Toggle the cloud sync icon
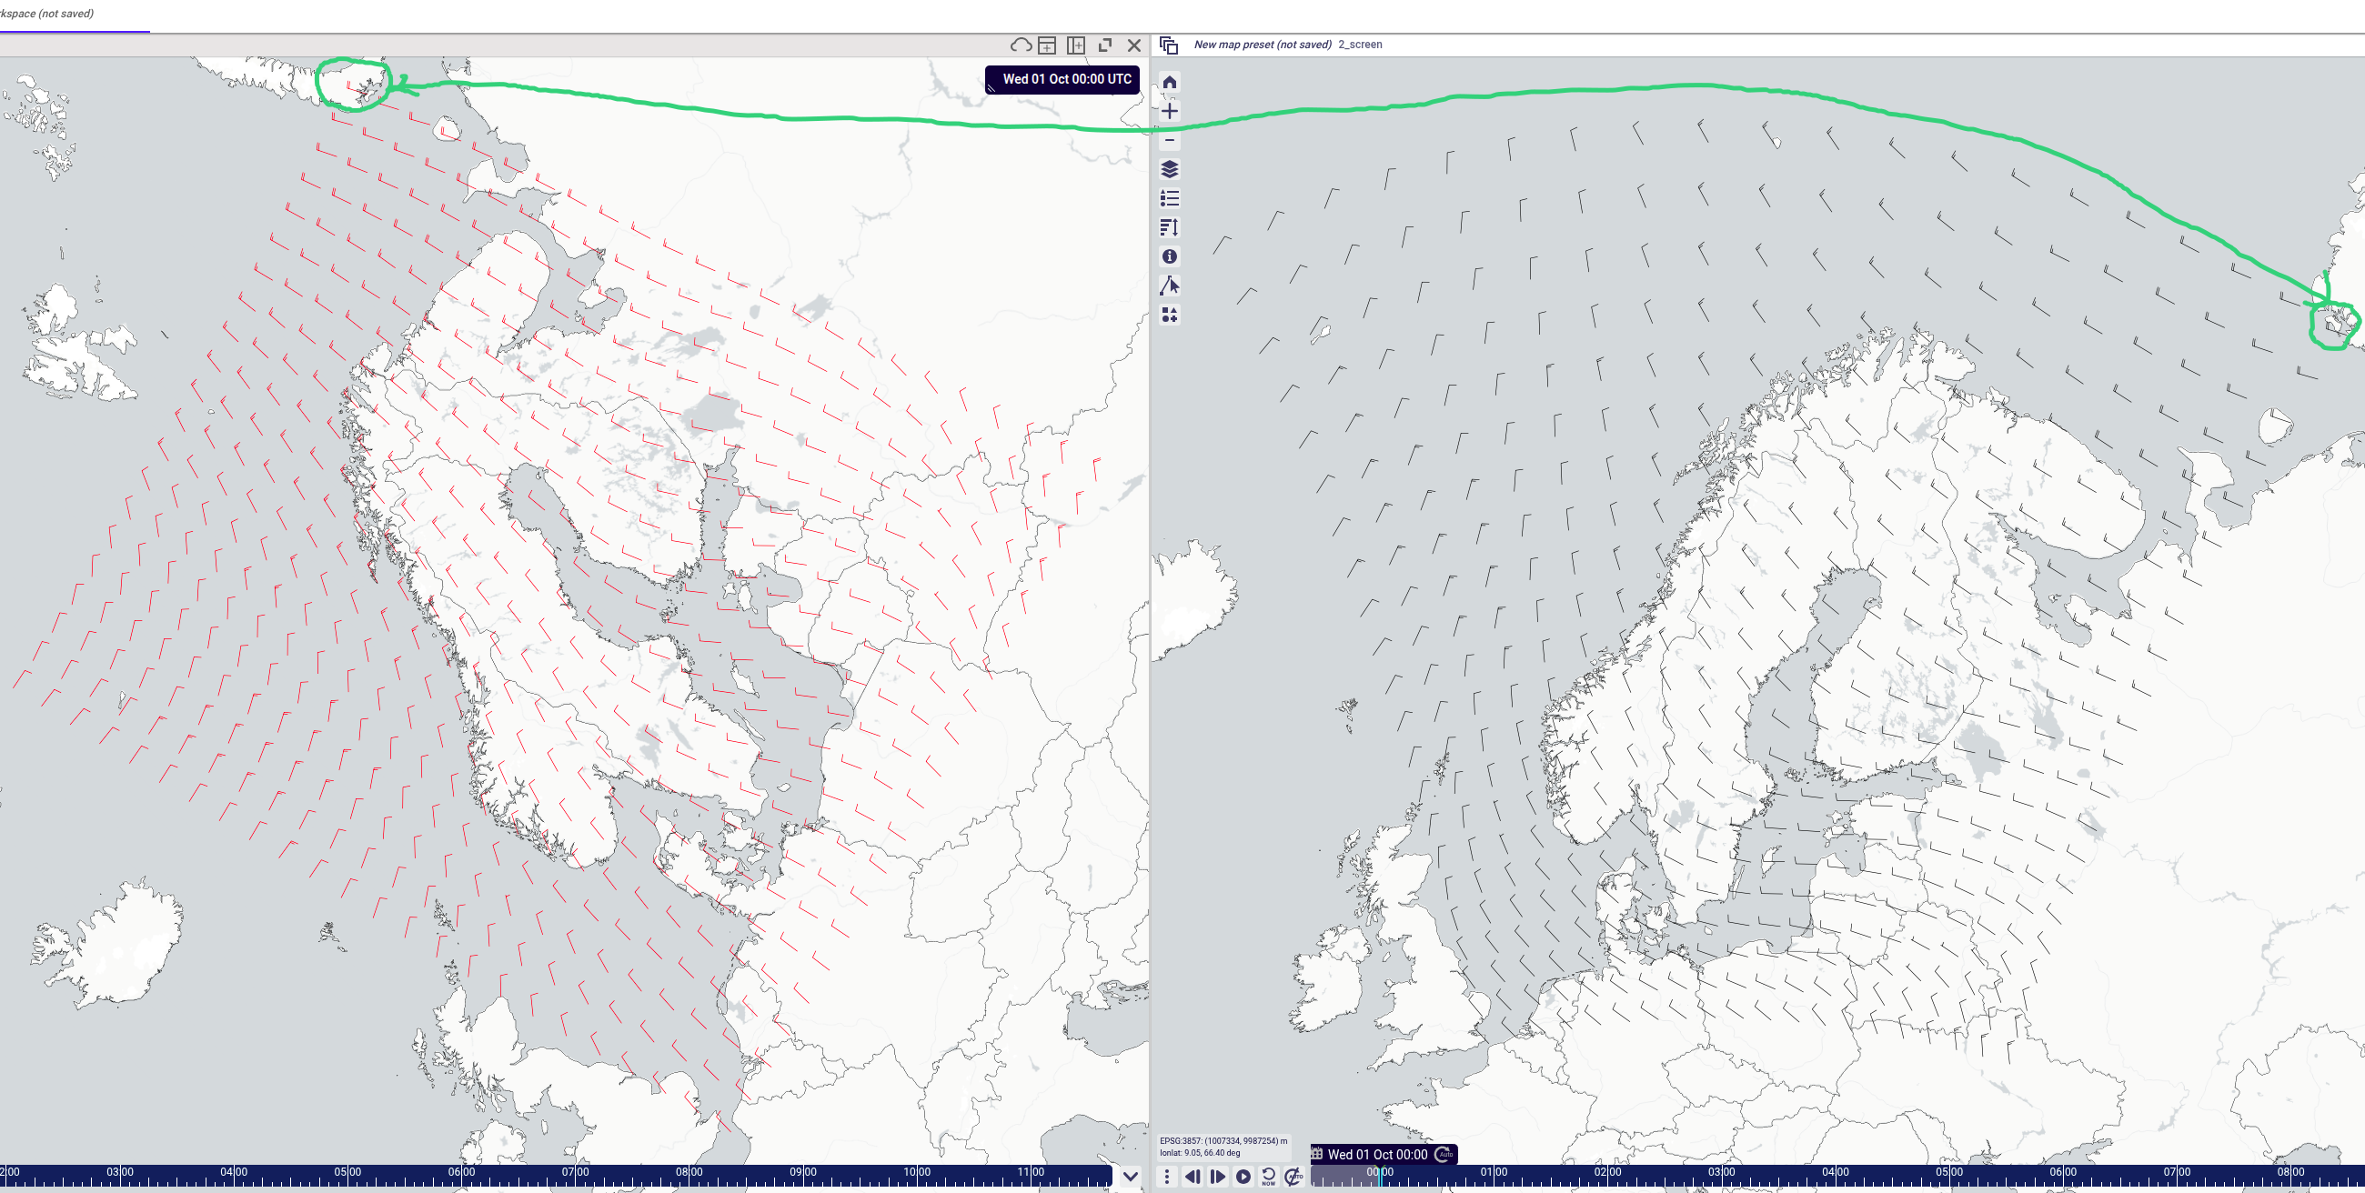This screenshot has height=1193, width=2365. click(1020, 45)
